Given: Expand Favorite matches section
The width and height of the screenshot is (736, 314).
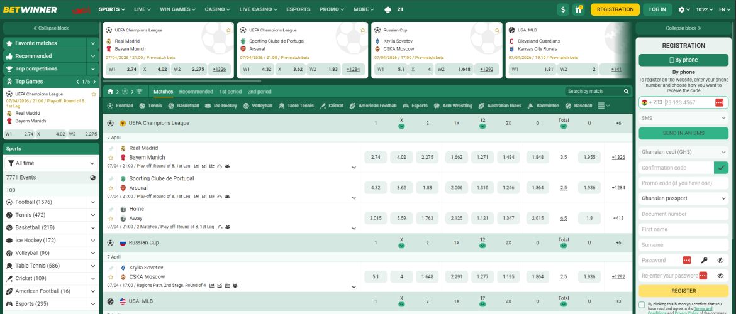Looking at the screenshot, I should [x=93, y=43].
